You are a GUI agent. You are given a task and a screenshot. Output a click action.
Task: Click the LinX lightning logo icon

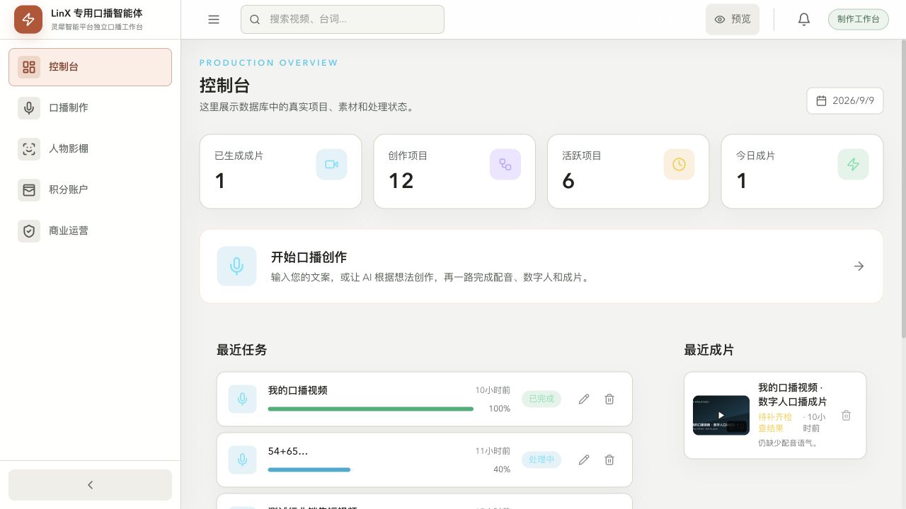click(x=28, y=19)
